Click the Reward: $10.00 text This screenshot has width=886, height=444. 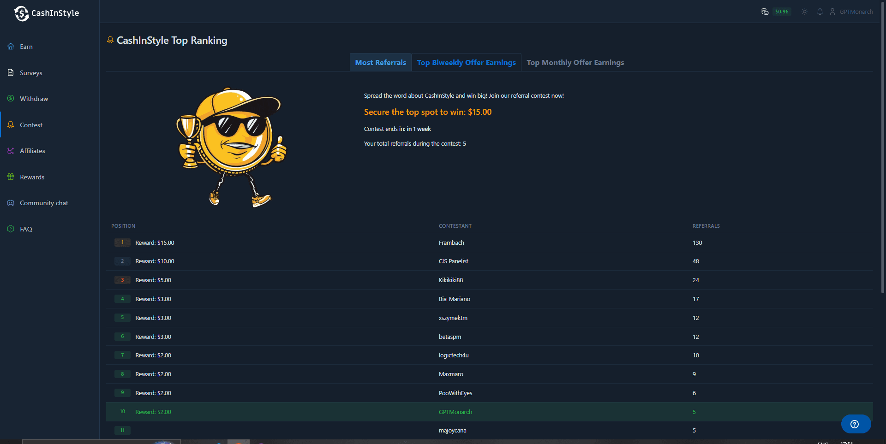coord(155,261)
